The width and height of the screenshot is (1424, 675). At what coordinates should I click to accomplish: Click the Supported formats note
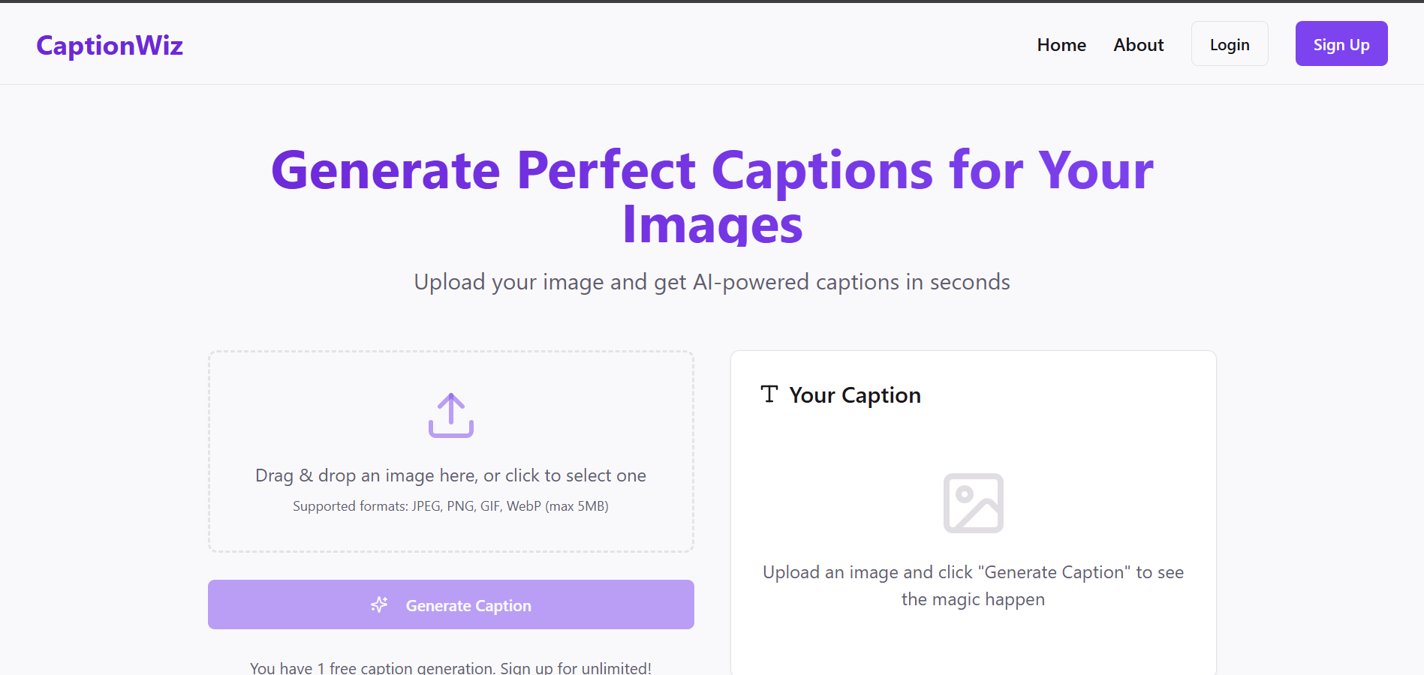click(450, 506)
